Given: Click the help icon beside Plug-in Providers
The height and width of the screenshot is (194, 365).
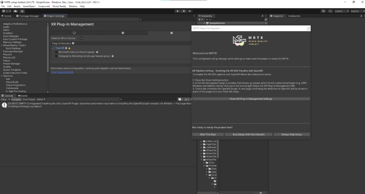Looking at the screenshot, I should [x=73, y=43].
